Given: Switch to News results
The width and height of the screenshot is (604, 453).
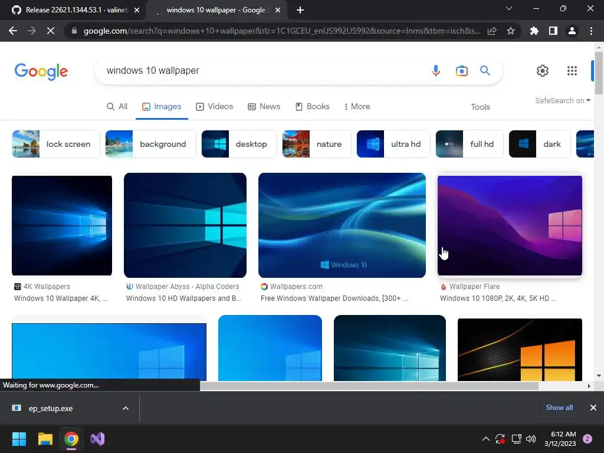Looking at the screenshot, I should pyautogui.click(x=264, y=107).
